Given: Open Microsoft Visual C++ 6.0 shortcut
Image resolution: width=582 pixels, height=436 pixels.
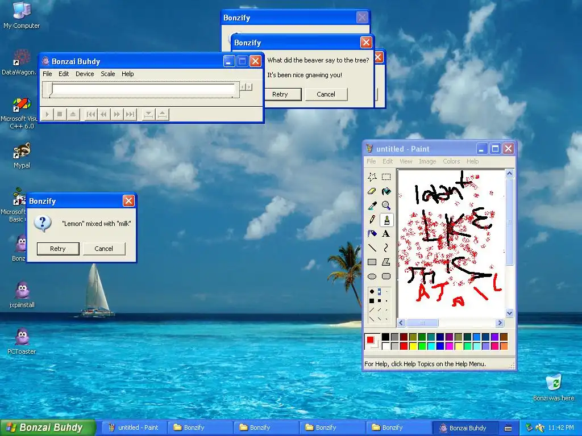Looking at the screenshot, I should [20, 113].
